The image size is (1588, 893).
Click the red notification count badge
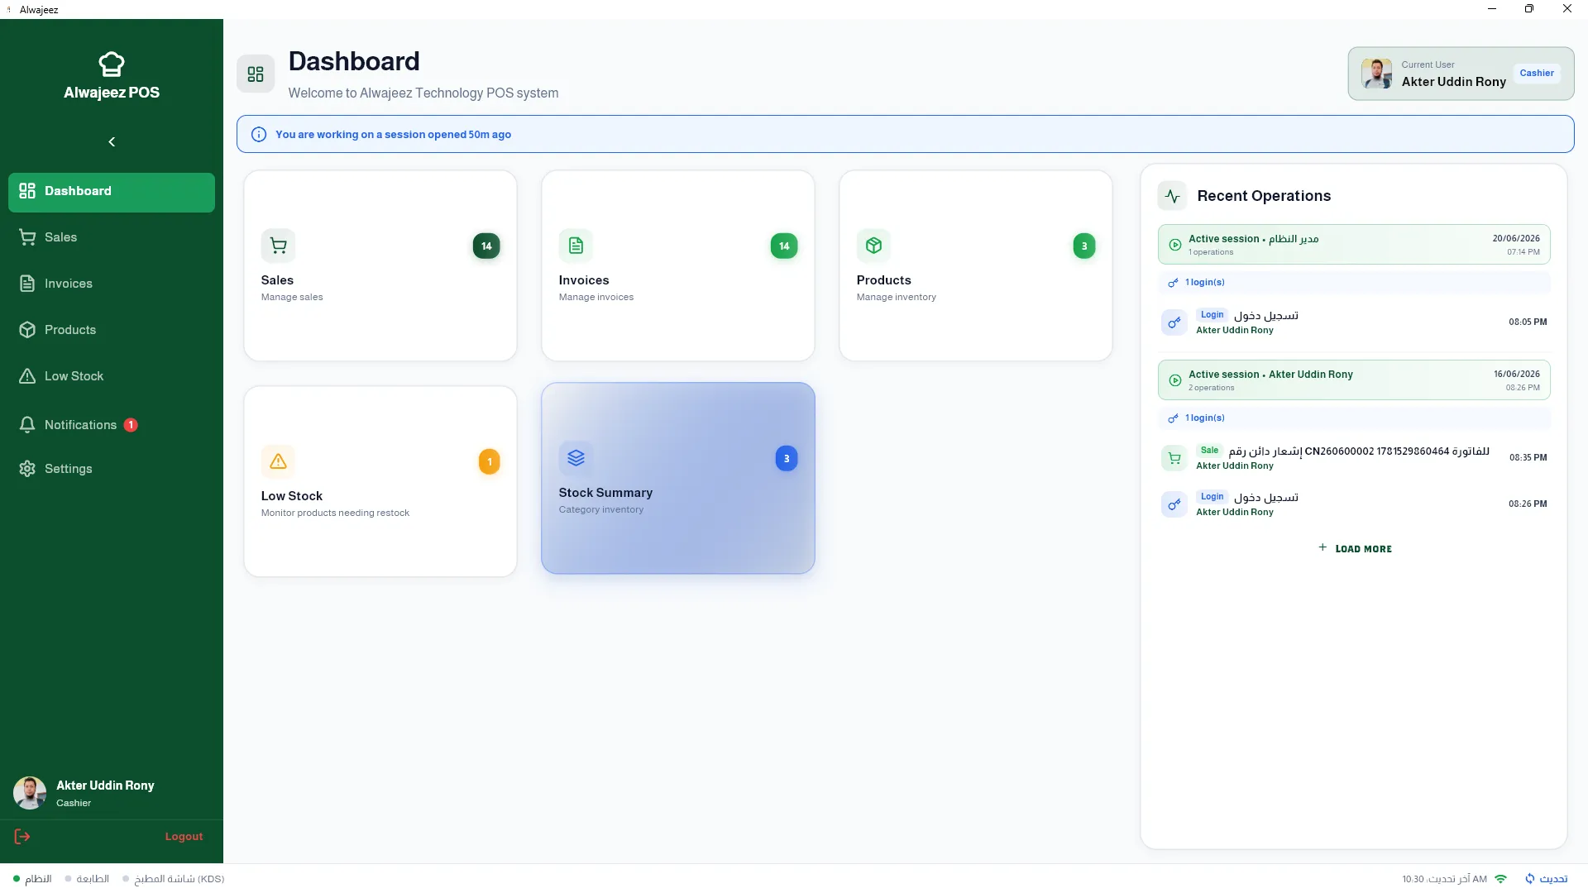[x=131, y=425]
